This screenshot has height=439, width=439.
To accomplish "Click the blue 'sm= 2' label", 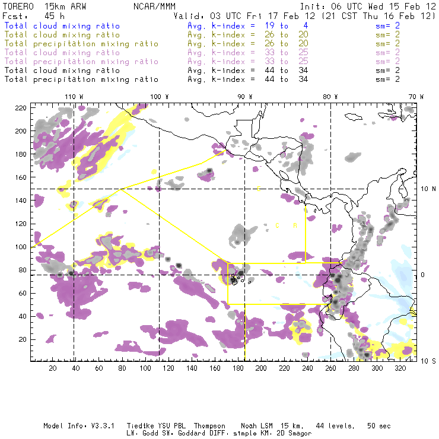I will point(387,26).
